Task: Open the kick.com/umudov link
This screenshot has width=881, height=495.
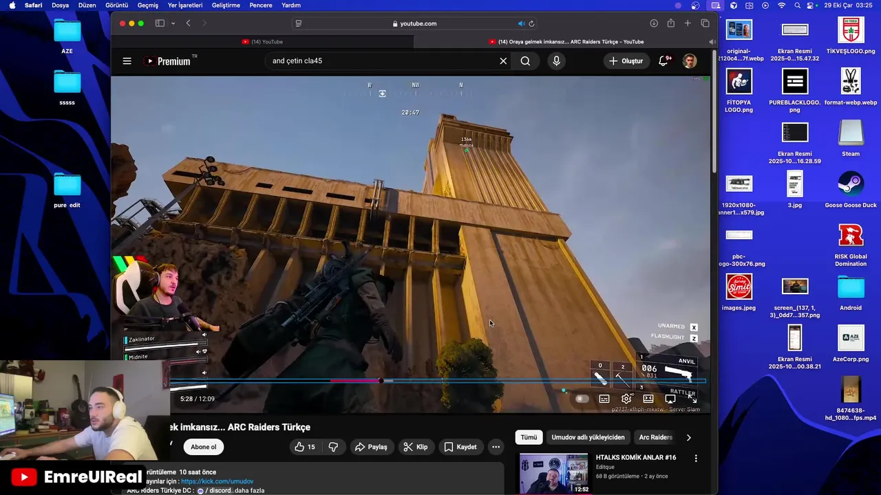Action: point(217,481)
